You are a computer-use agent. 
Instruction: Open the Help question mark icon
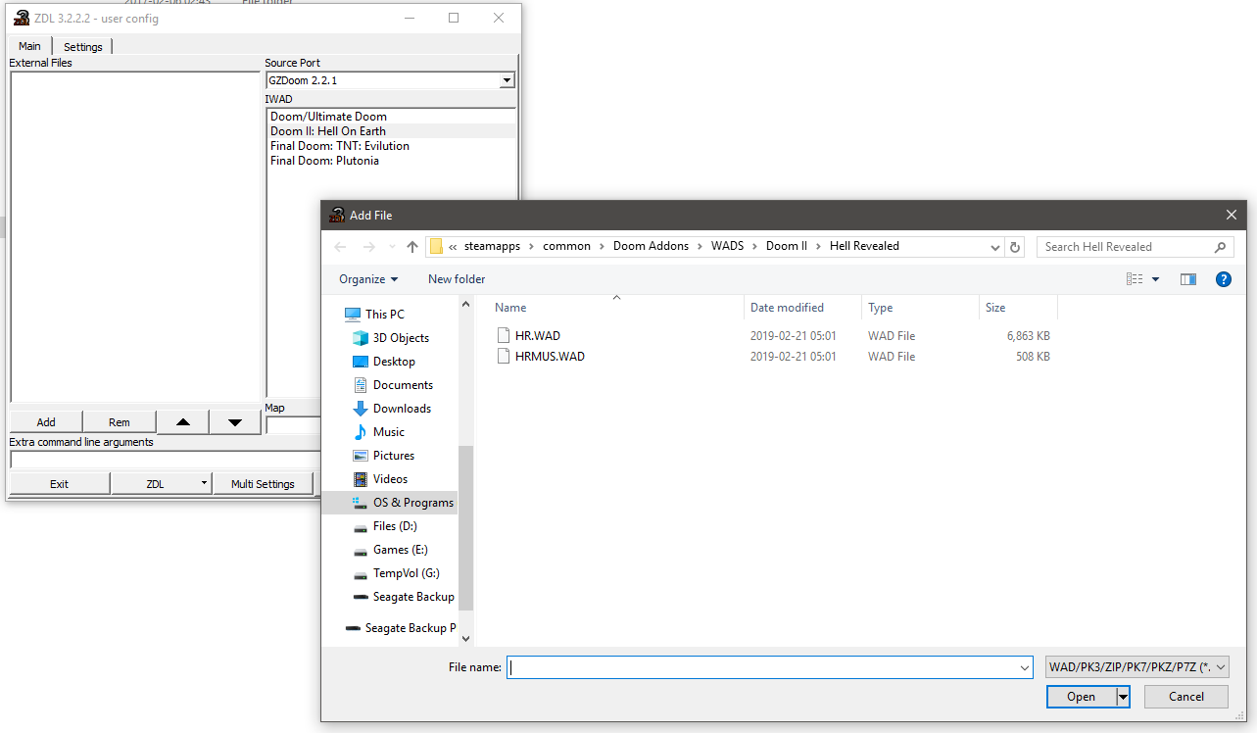(x=1224, y=279)
